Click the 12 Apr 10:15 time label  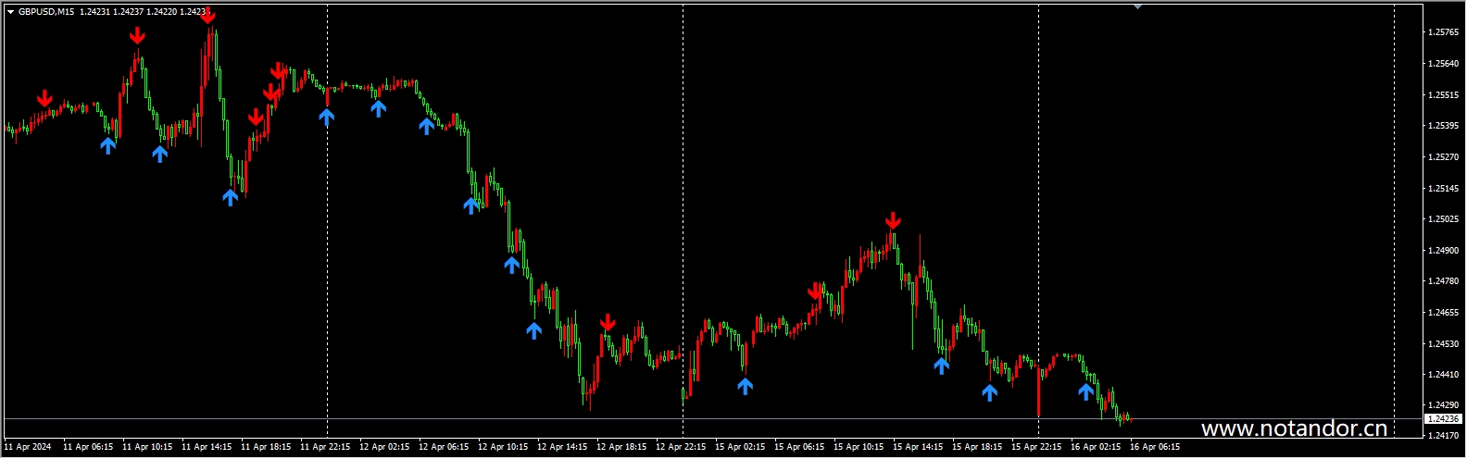[x=503, y=447]
